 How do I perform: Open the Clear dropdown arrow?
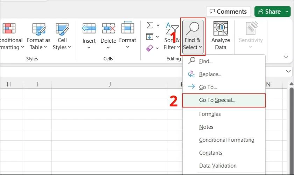click(157, 48)
